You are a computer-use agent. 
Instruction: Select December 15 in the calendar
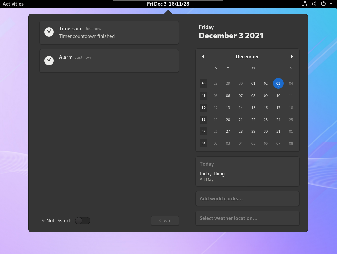point(253,108)
